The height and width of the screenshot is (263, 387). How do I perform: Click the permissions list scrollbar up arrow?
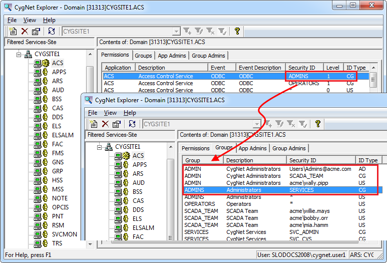(373, 68)
